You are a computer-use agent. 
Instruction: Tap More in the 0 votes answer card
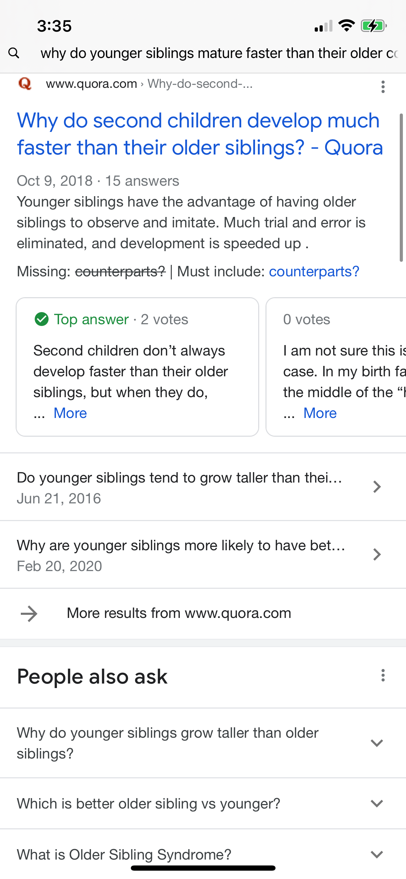point(320,413)
